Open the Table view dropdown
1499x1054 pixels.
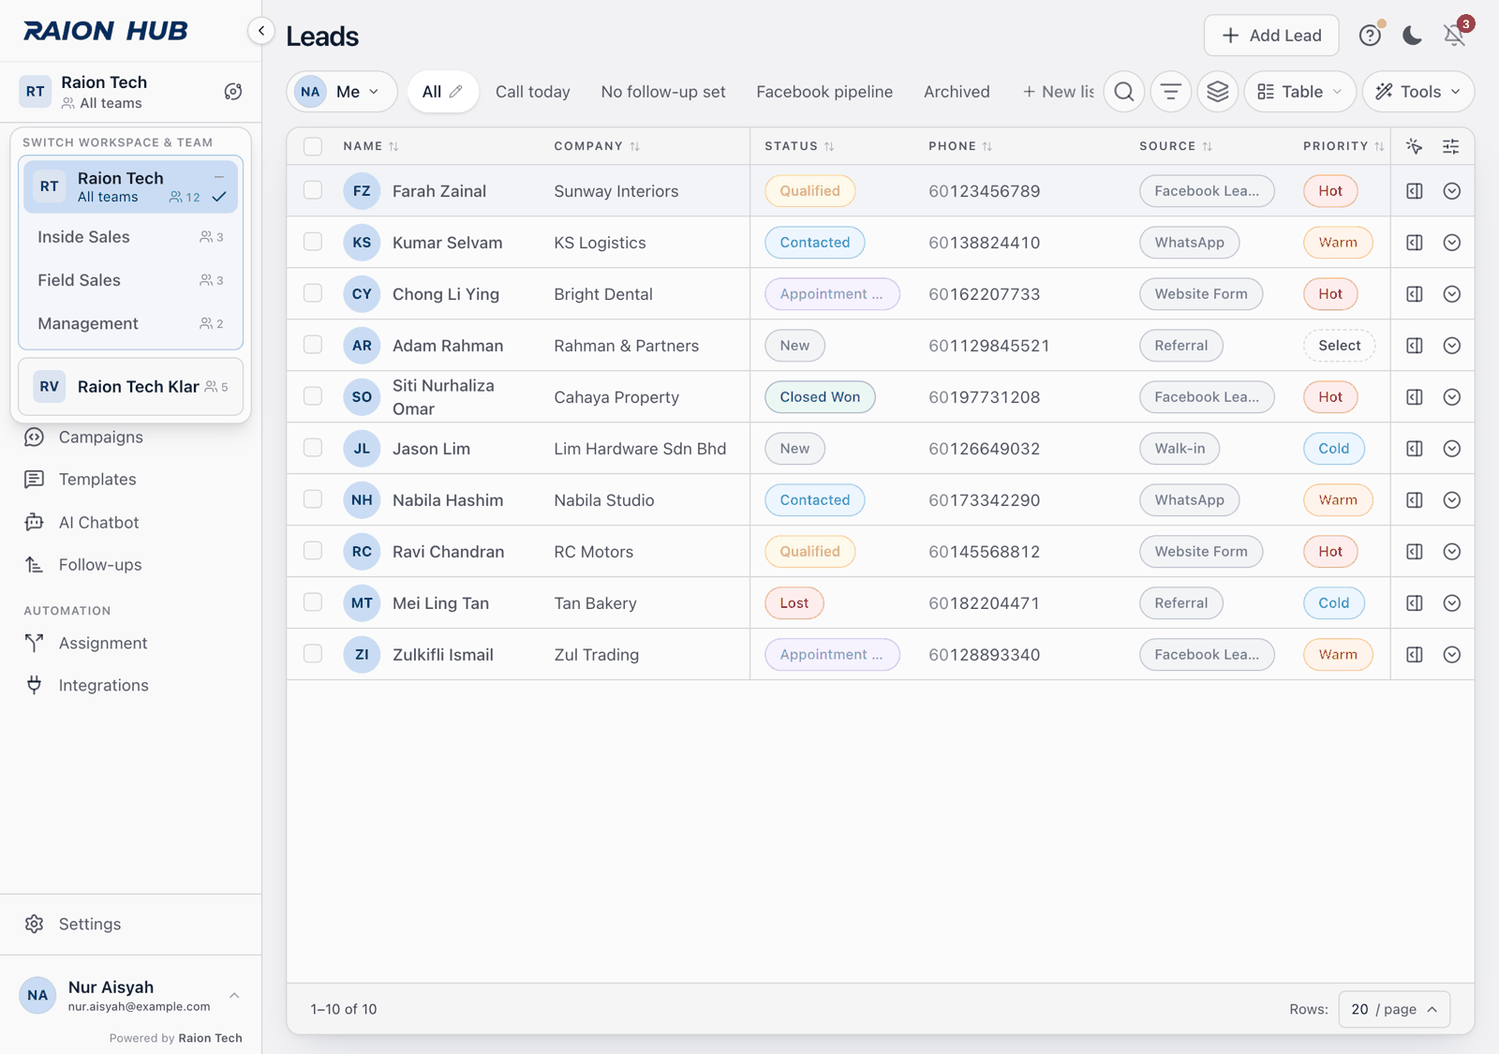pyautogui.click(x=1299, y=92)
